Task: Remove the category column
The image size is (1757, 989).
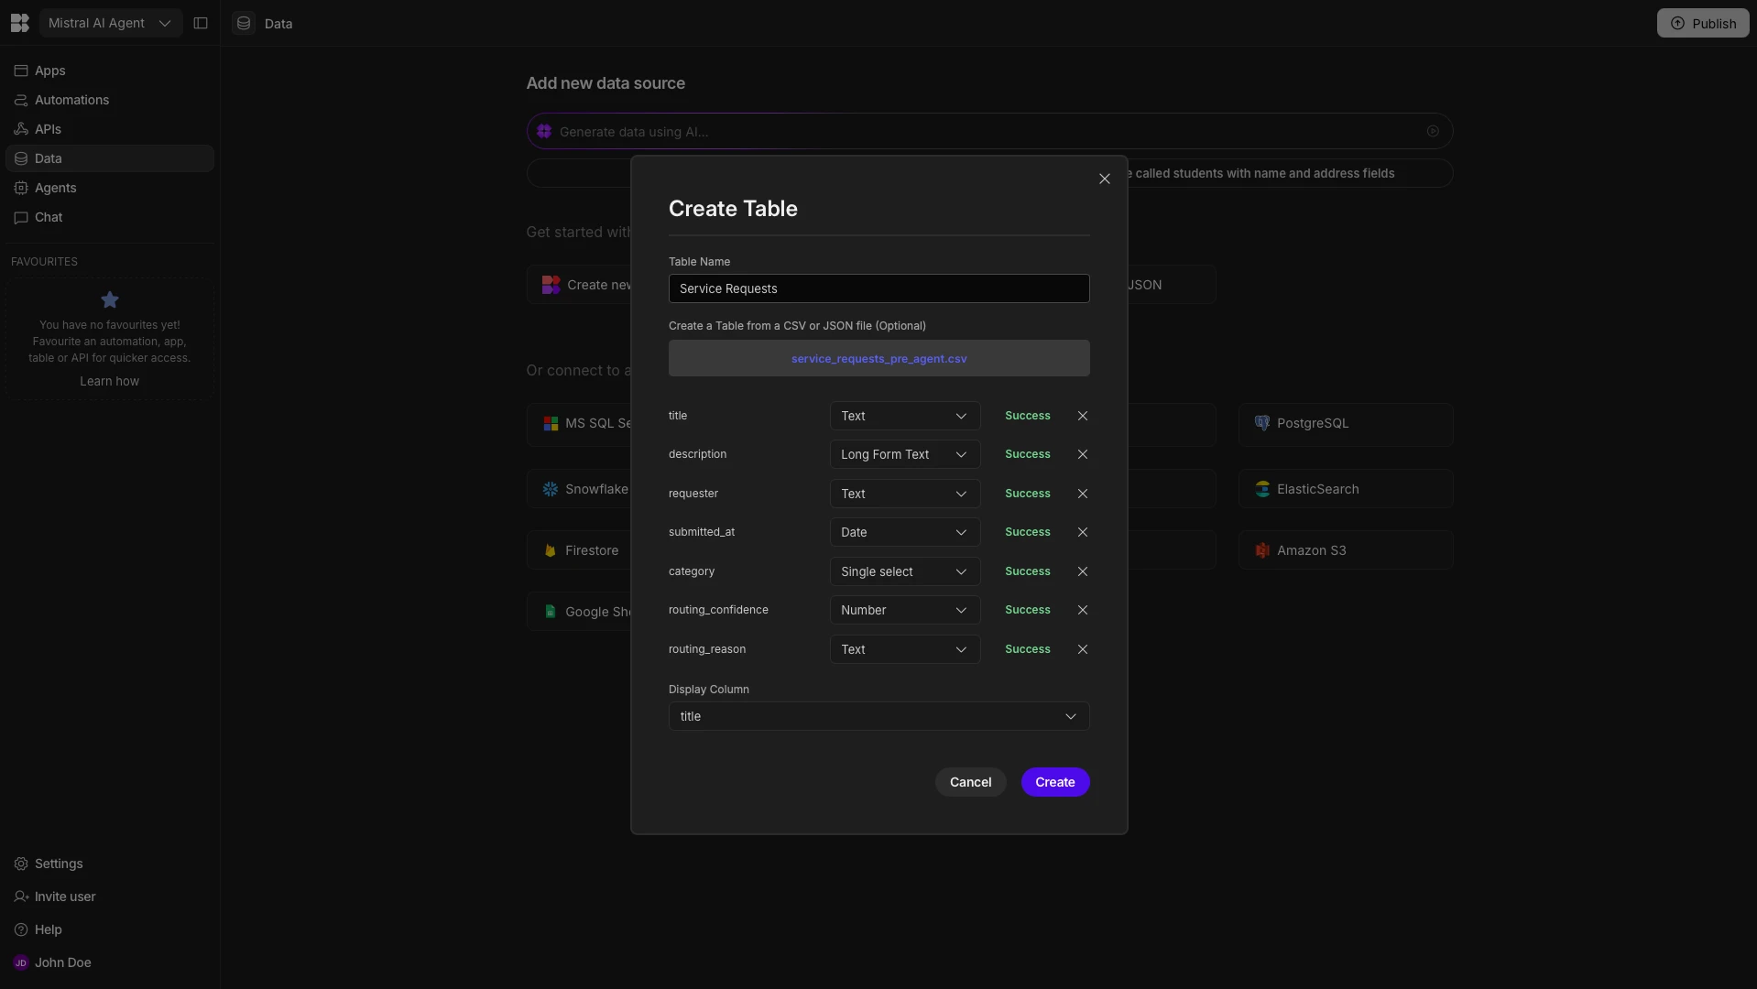Action: tap(1083, 571)
